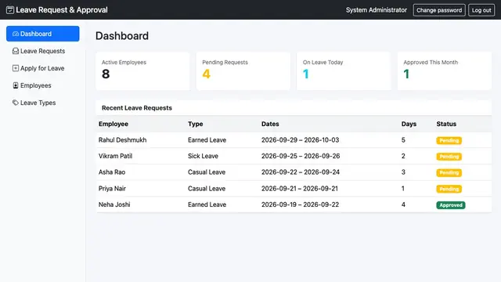The width and height of the screenshot is (501, 282).
Task: Go to Apply for Leave page
Action: [x=43, y=68]
